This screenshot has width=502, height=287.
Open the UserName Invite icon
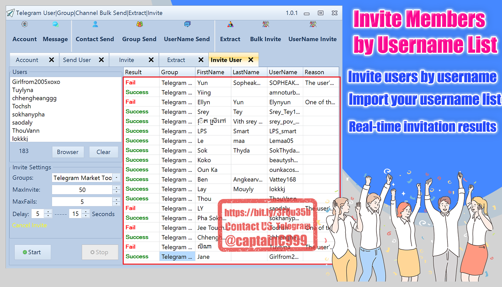tap(313, 24)
